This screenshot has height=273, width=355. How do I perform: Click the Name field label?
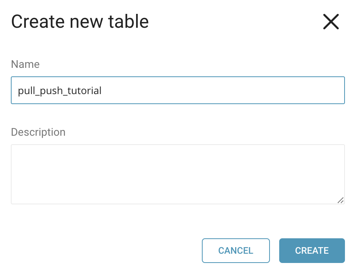point(25,64)
